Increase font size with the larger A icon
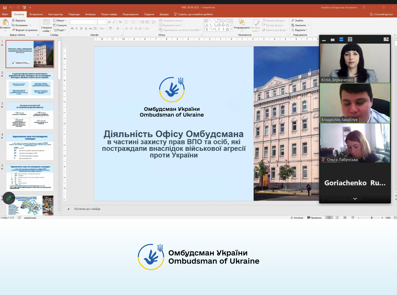Screen dimensions: 397x295 pyautogui.click(x=109, y=22)
